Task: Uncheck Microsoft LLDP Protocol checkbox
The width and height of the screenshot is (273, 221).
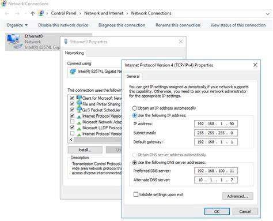Action: pyautogui.click(x=72, y=128)
